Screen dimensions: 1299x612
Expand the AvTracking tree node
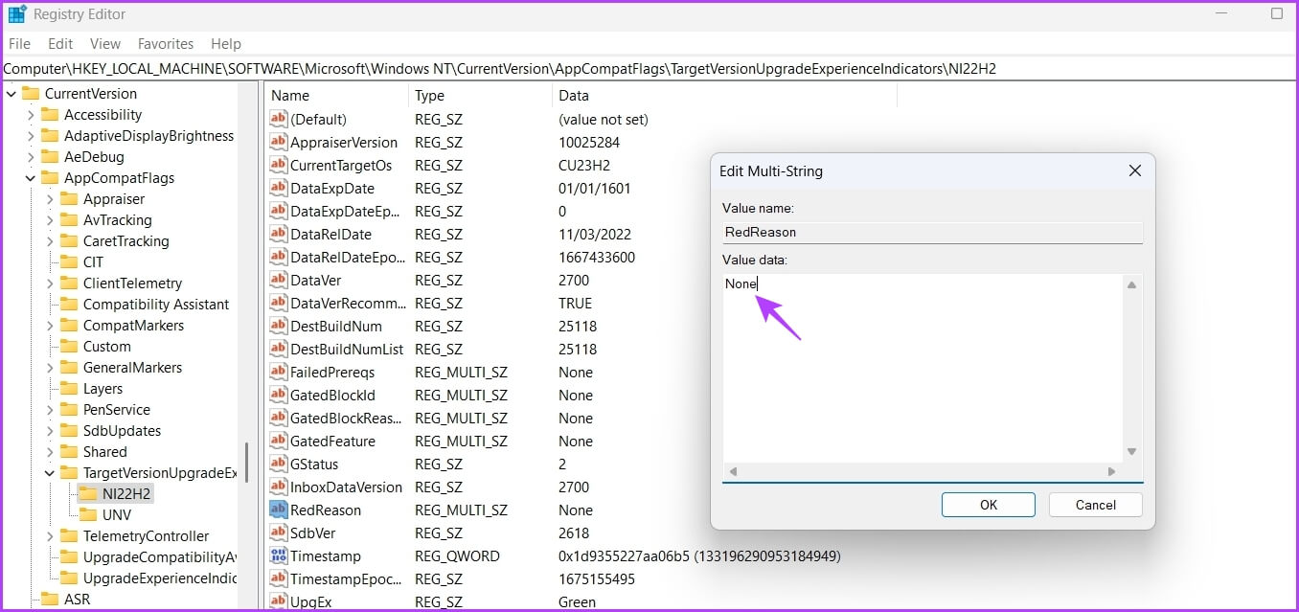50,220
